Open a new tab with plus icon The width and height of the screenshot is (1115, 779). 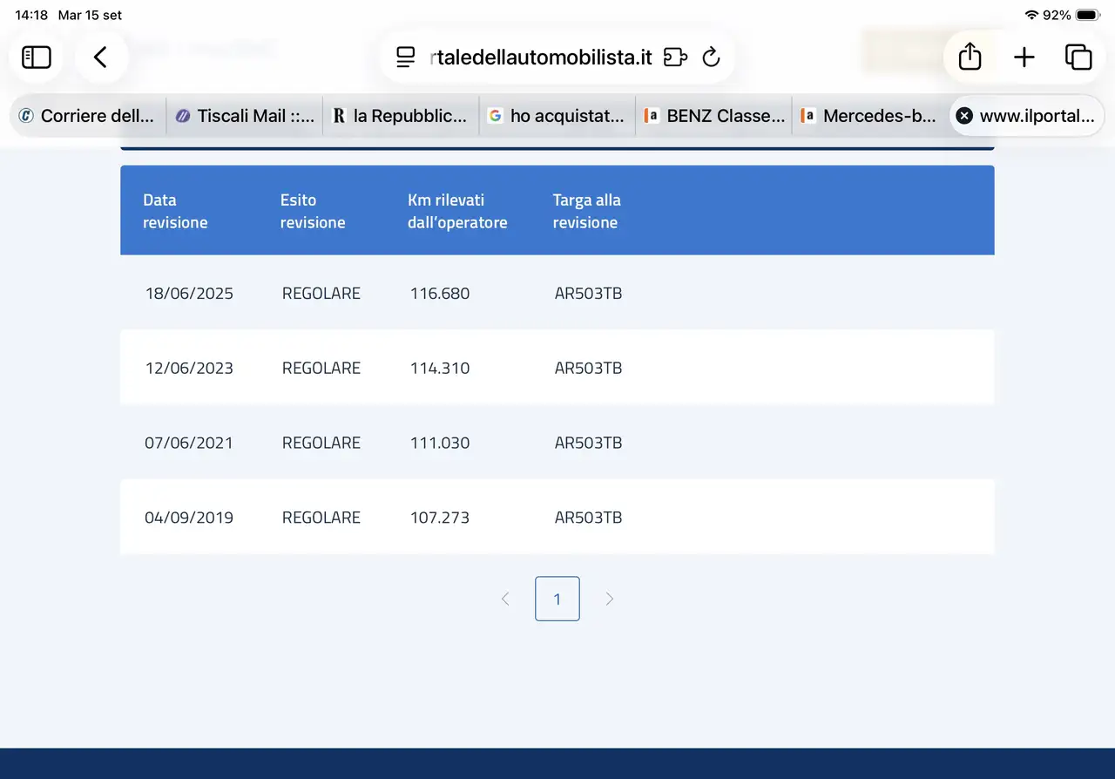(x=1024, y=58)
